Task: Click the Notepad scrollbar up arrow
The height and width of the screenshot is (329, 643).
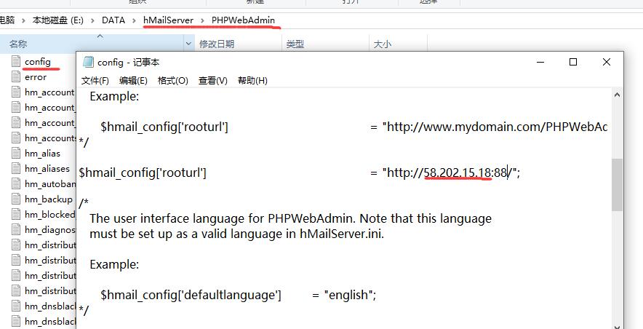Action: [x=617, y=95]
